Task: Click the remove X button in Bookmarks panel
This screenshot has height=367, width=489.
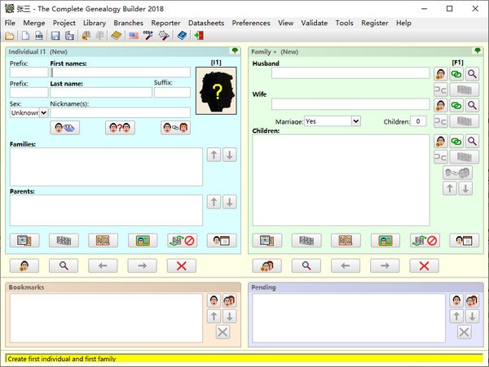Action: click(x=222, y=331)
